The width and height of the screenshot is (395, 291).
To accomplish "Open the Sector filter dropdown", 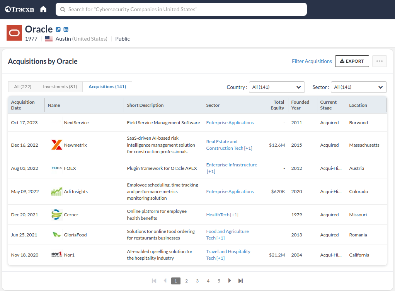I will [x=359, y=87].
